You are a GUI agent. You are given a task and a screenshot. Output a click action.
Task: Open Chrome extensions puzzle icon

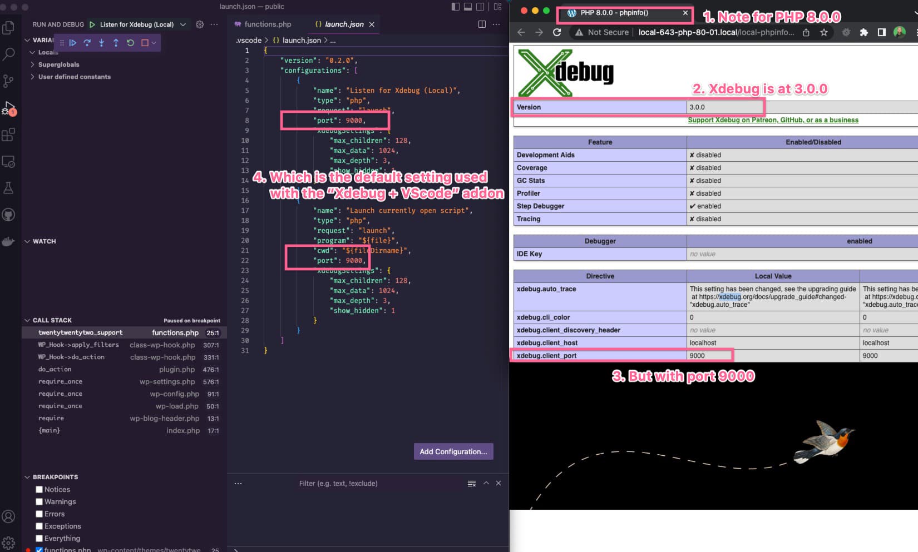pos(864,32)
